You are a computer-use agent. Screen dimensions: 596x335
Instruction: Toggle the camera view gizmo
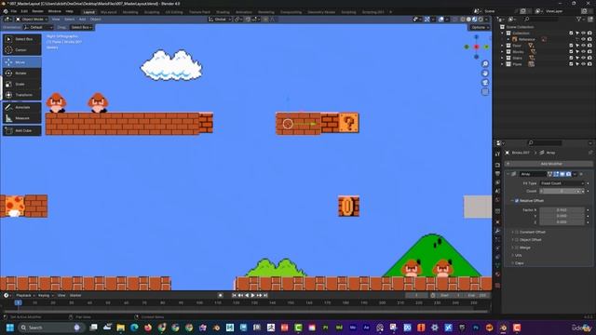485,83
